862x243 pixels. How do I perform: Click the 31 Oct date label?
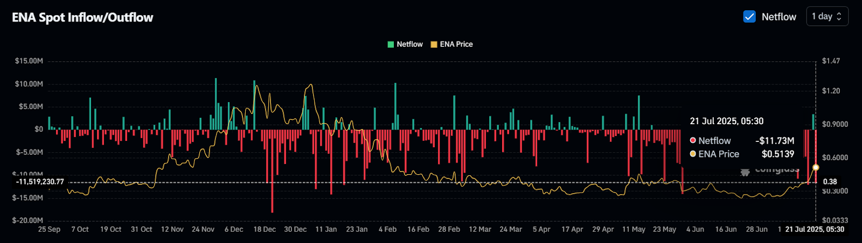coord(141,229)
